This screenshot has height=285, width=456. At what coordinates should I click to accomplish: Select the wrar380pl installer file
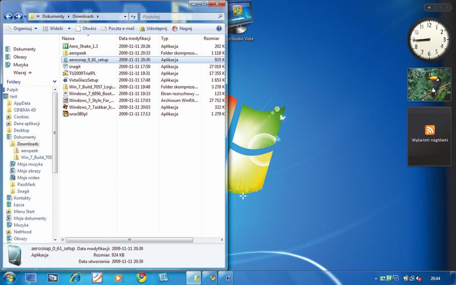[x=78, y=114]
